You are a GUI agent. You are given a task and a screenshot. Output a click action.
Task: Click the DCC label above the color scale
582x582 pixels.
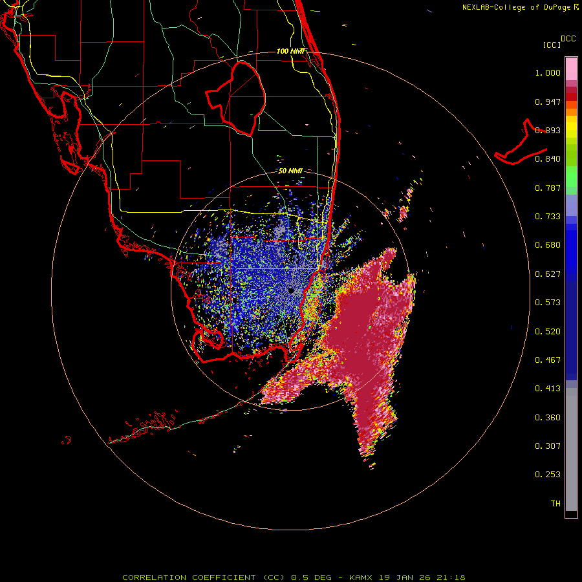[568, 39]
